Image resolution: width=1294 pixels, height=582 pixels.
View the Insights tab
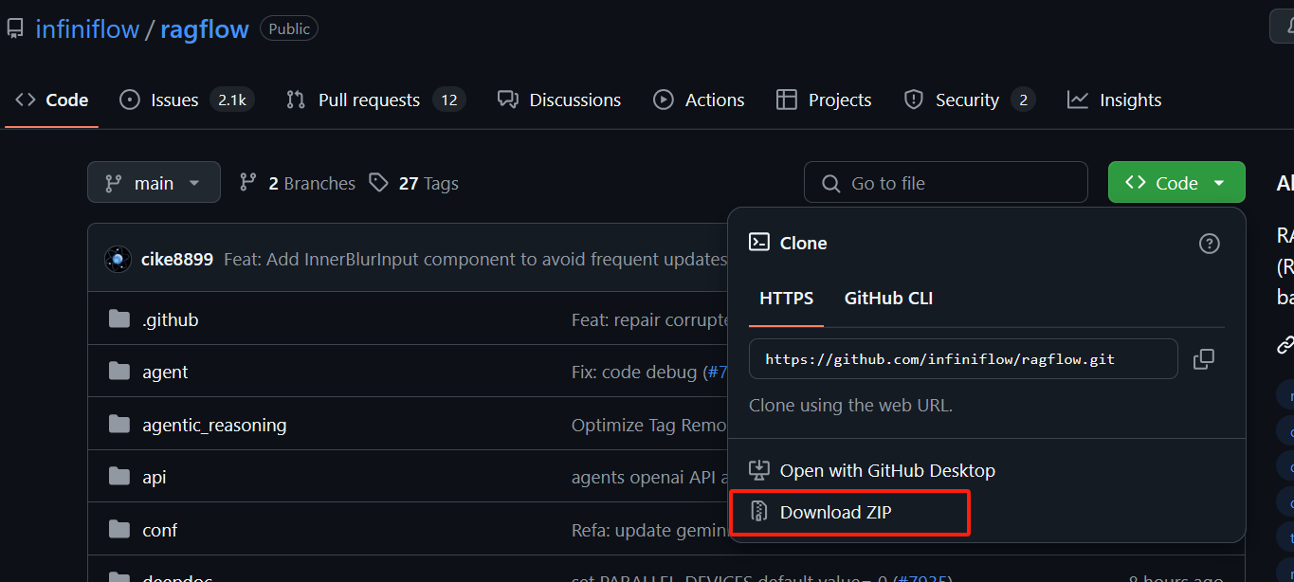pyautogui.click(x=1114, y=100)
